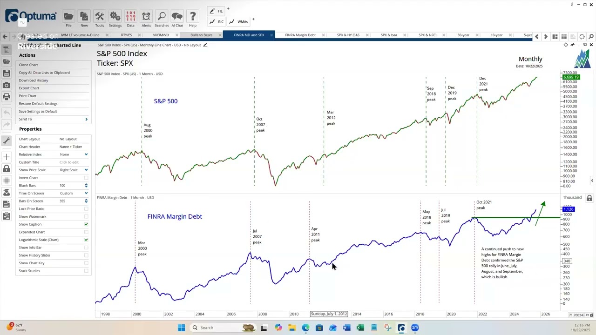Open the Chart Layout No Layout value

click(x=68, y=139)
